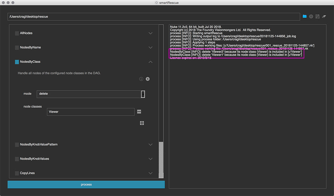Click the floppy disk save icon
This screenshot has height=196, width=334.
(317, 16)
